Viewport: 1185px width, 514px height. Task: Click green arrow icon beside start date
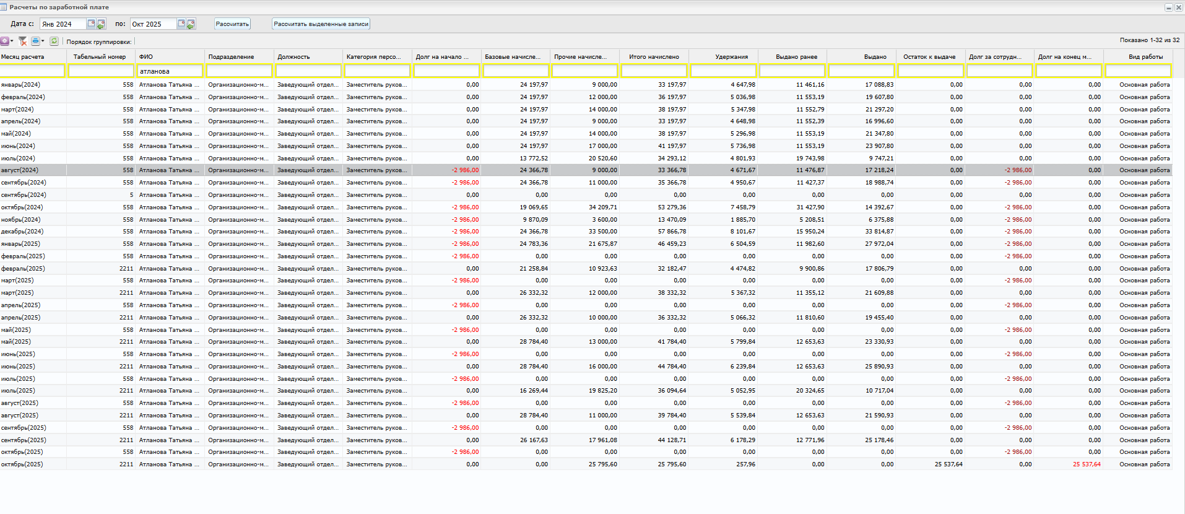101,24
